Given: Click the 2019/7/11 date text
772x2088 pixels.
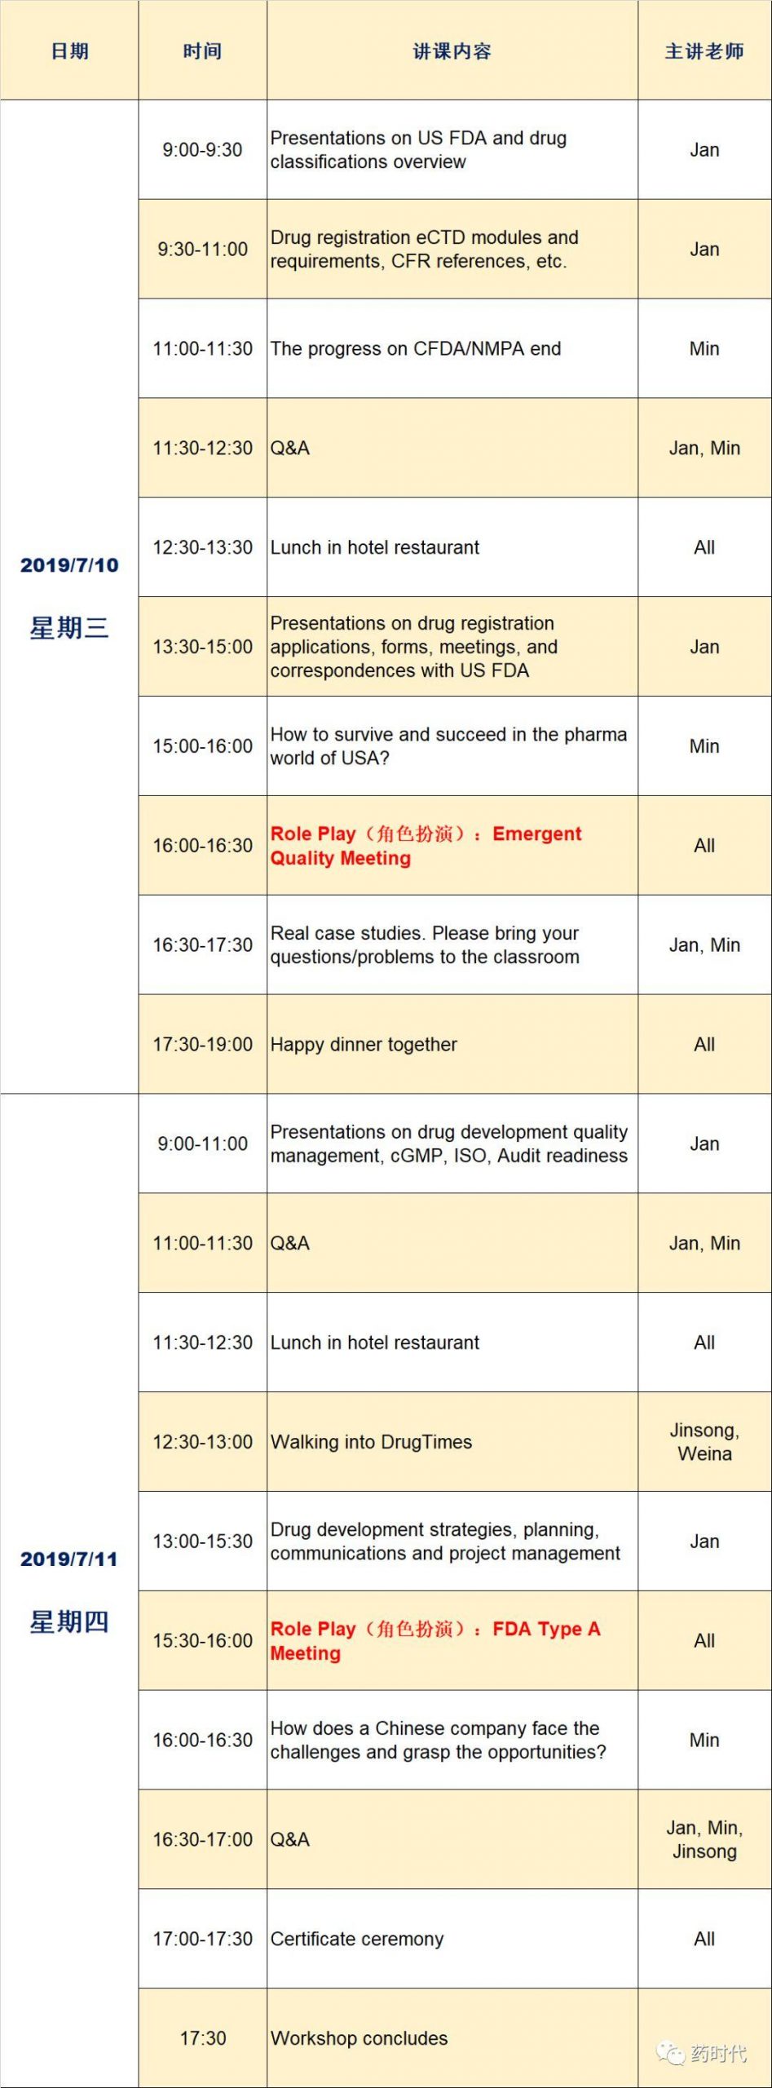Looking at the screenshot, I should pos(69,1559).
